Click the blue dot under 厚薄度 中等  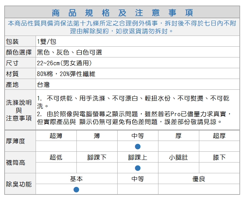pos(138,147)
